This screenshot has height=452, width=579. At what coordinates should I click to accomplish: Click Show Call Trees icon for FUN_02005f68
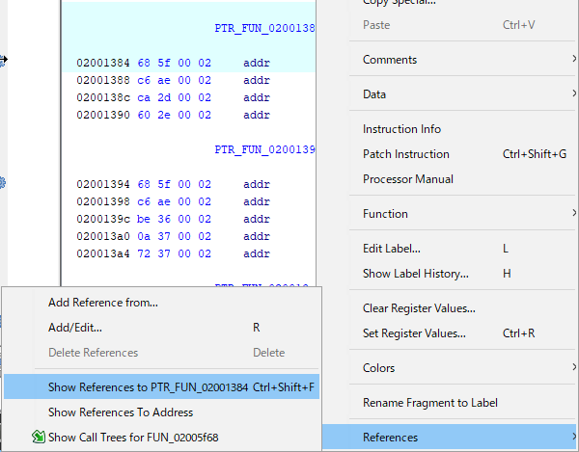click(39, 437)
